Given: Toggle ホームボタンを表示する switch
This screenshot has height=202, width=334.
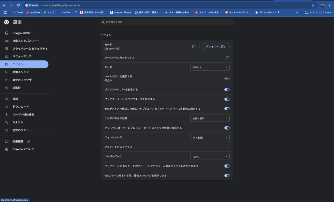Looking at the screenshot, I should [x=227, y=78].
